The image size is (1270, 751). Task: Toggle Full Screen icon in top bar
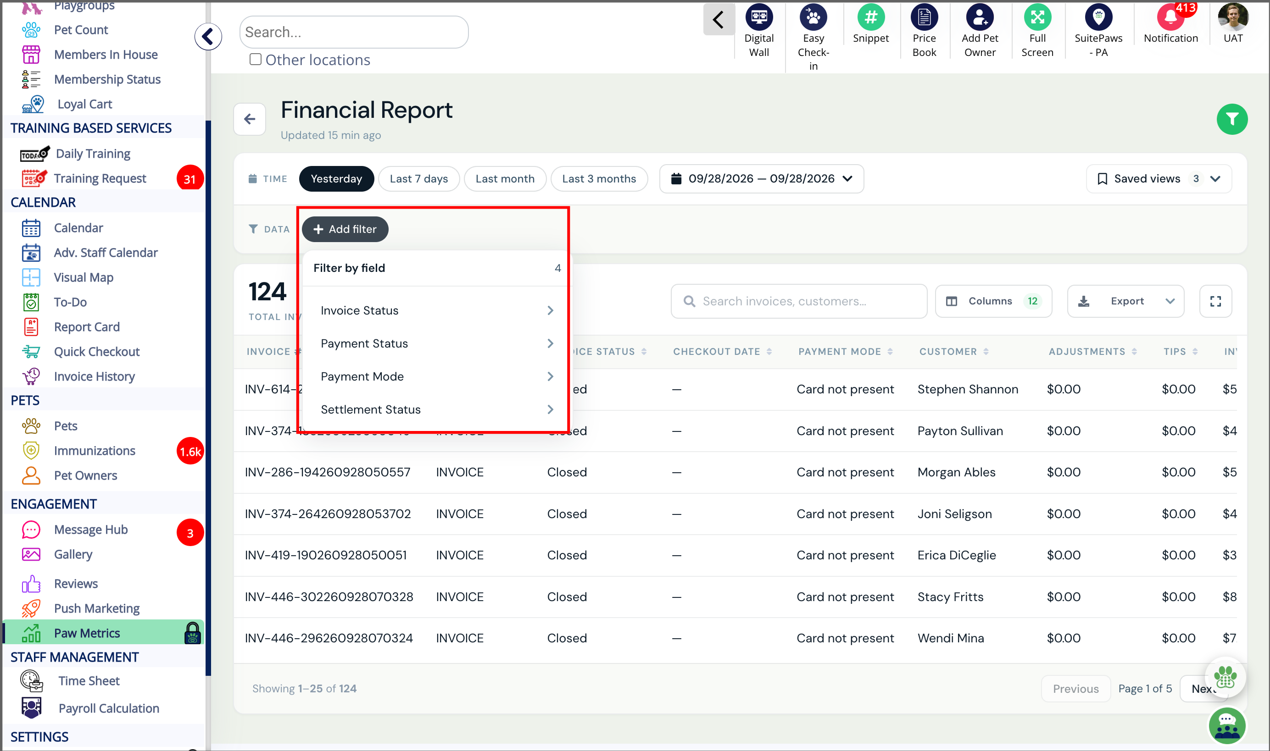click(1037, 18)
